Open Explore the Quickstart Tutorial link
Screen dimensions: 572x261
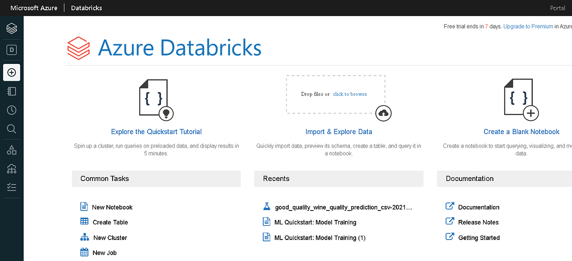156,132
